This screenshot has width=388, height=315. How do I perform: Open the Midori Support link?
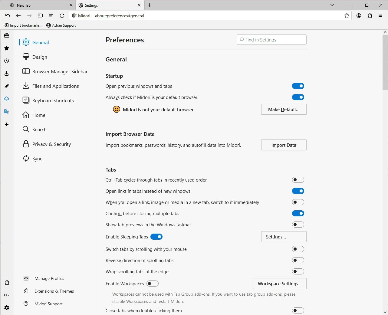48,304
